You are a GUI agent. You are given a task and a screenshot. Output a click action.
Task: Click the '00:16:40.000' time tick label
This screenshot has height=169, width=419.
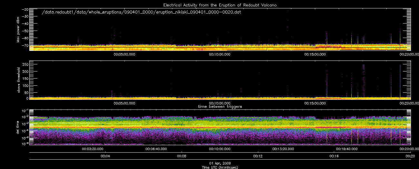click(346, 149)
